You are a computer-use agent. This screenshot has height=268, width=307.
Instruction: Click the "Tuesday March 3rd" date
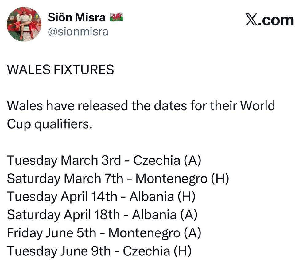tap(64, 160)
